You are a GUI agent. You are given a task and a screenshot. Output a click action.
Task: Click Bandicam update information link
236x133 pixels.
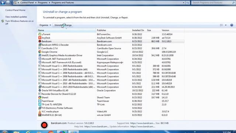tap(143, 126)
